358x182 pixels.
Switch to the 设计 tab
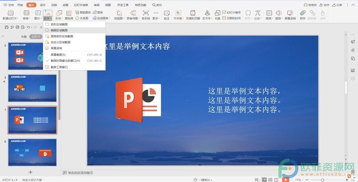tap(43, 5)
